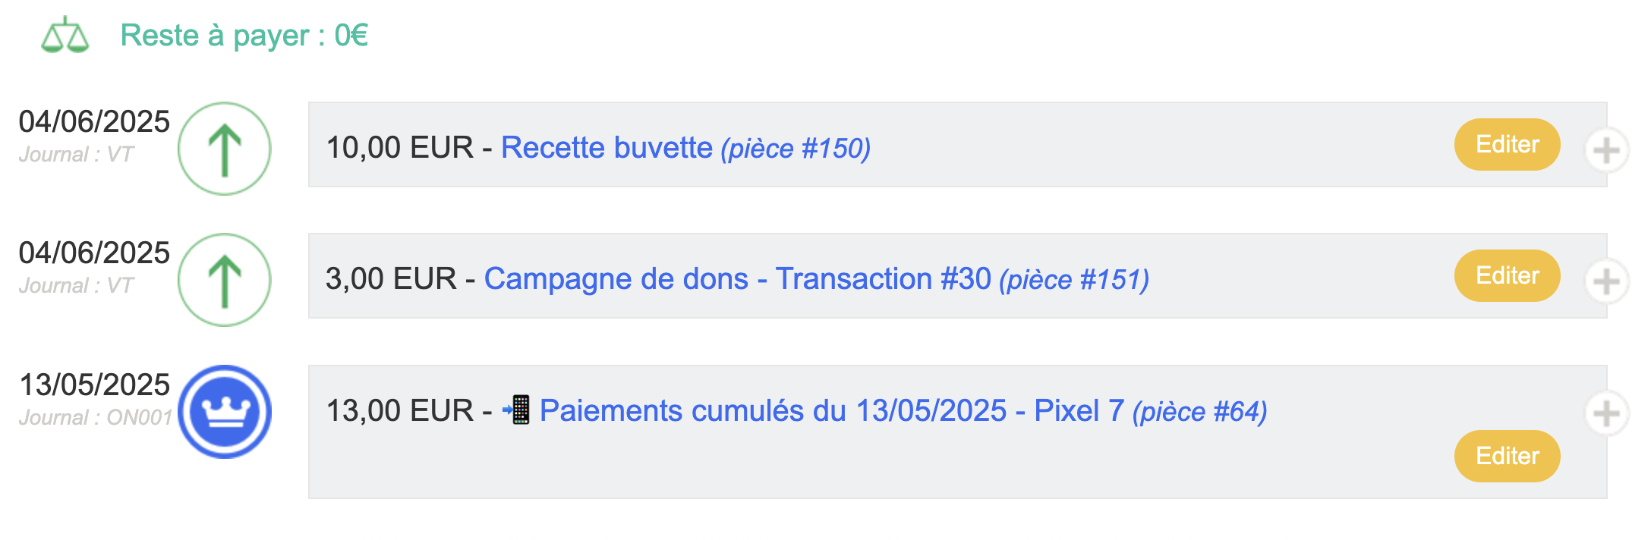
Task: Click the balance scale icon
Action: coord(65,35)
